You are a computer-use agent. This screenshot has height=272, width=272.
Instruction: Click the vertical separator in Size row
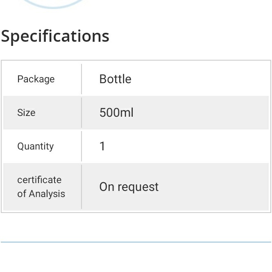click(82, 113)
